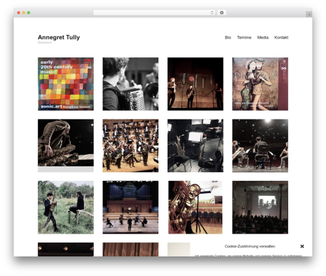
Task: Open the concert hall with organ photo
Action: pyautogui.click(x=130, y=207)
